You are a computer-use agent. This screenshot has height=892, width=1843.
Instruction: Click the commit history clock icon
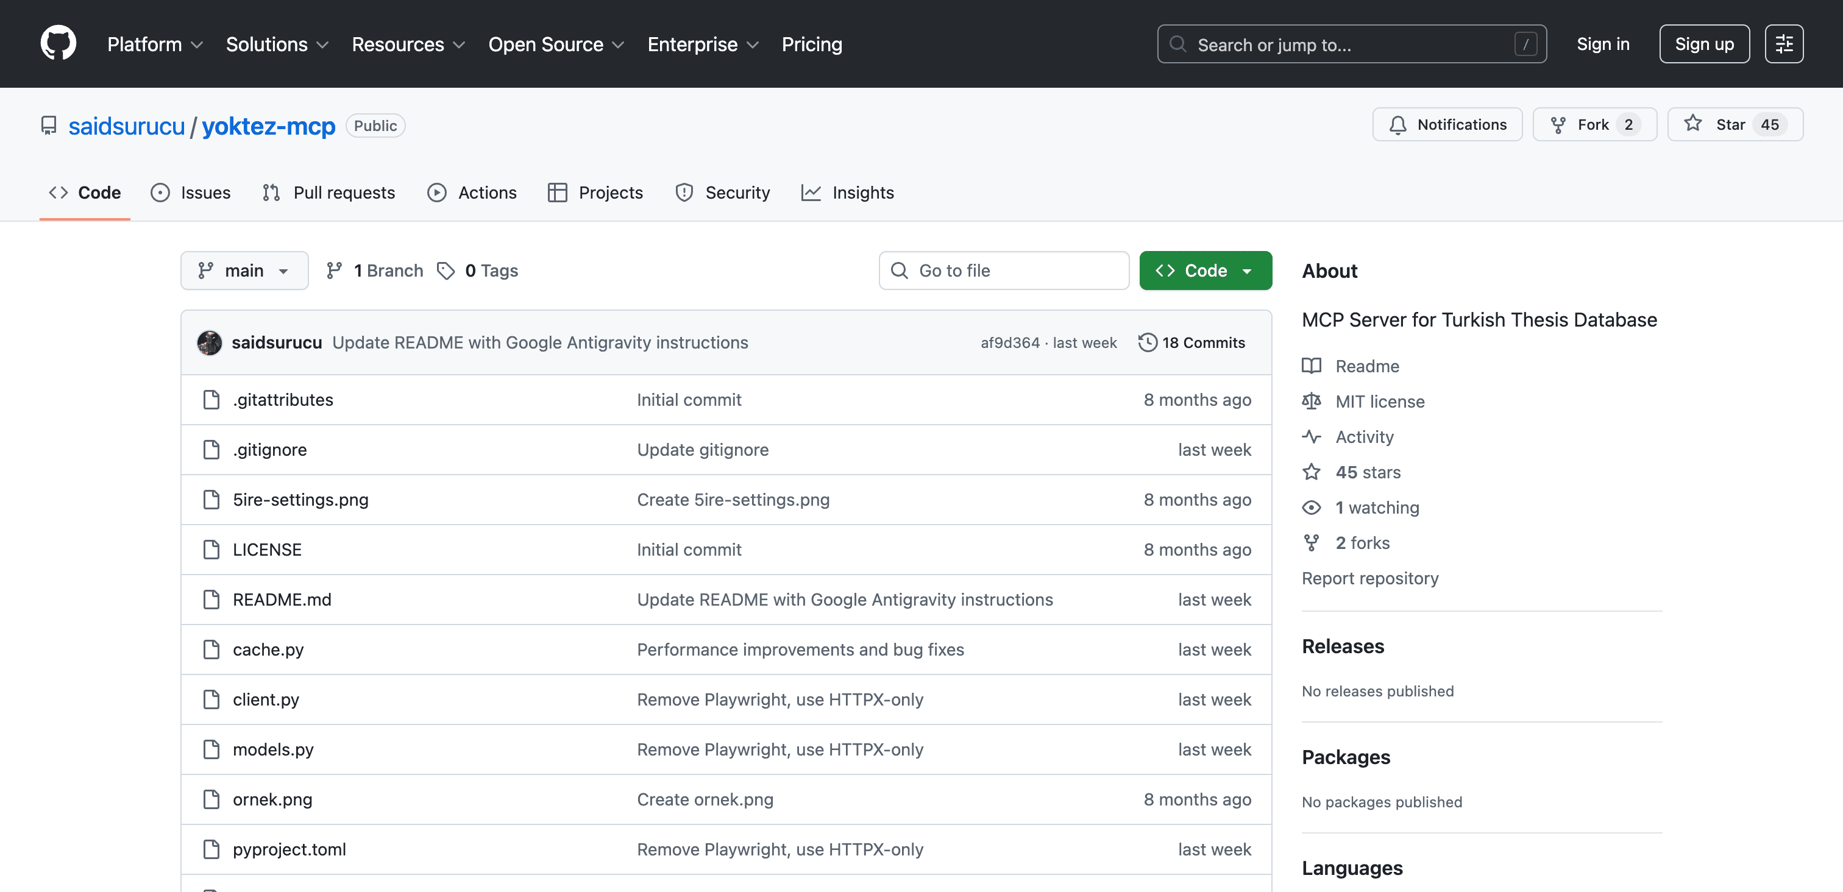pos(1148,342)
